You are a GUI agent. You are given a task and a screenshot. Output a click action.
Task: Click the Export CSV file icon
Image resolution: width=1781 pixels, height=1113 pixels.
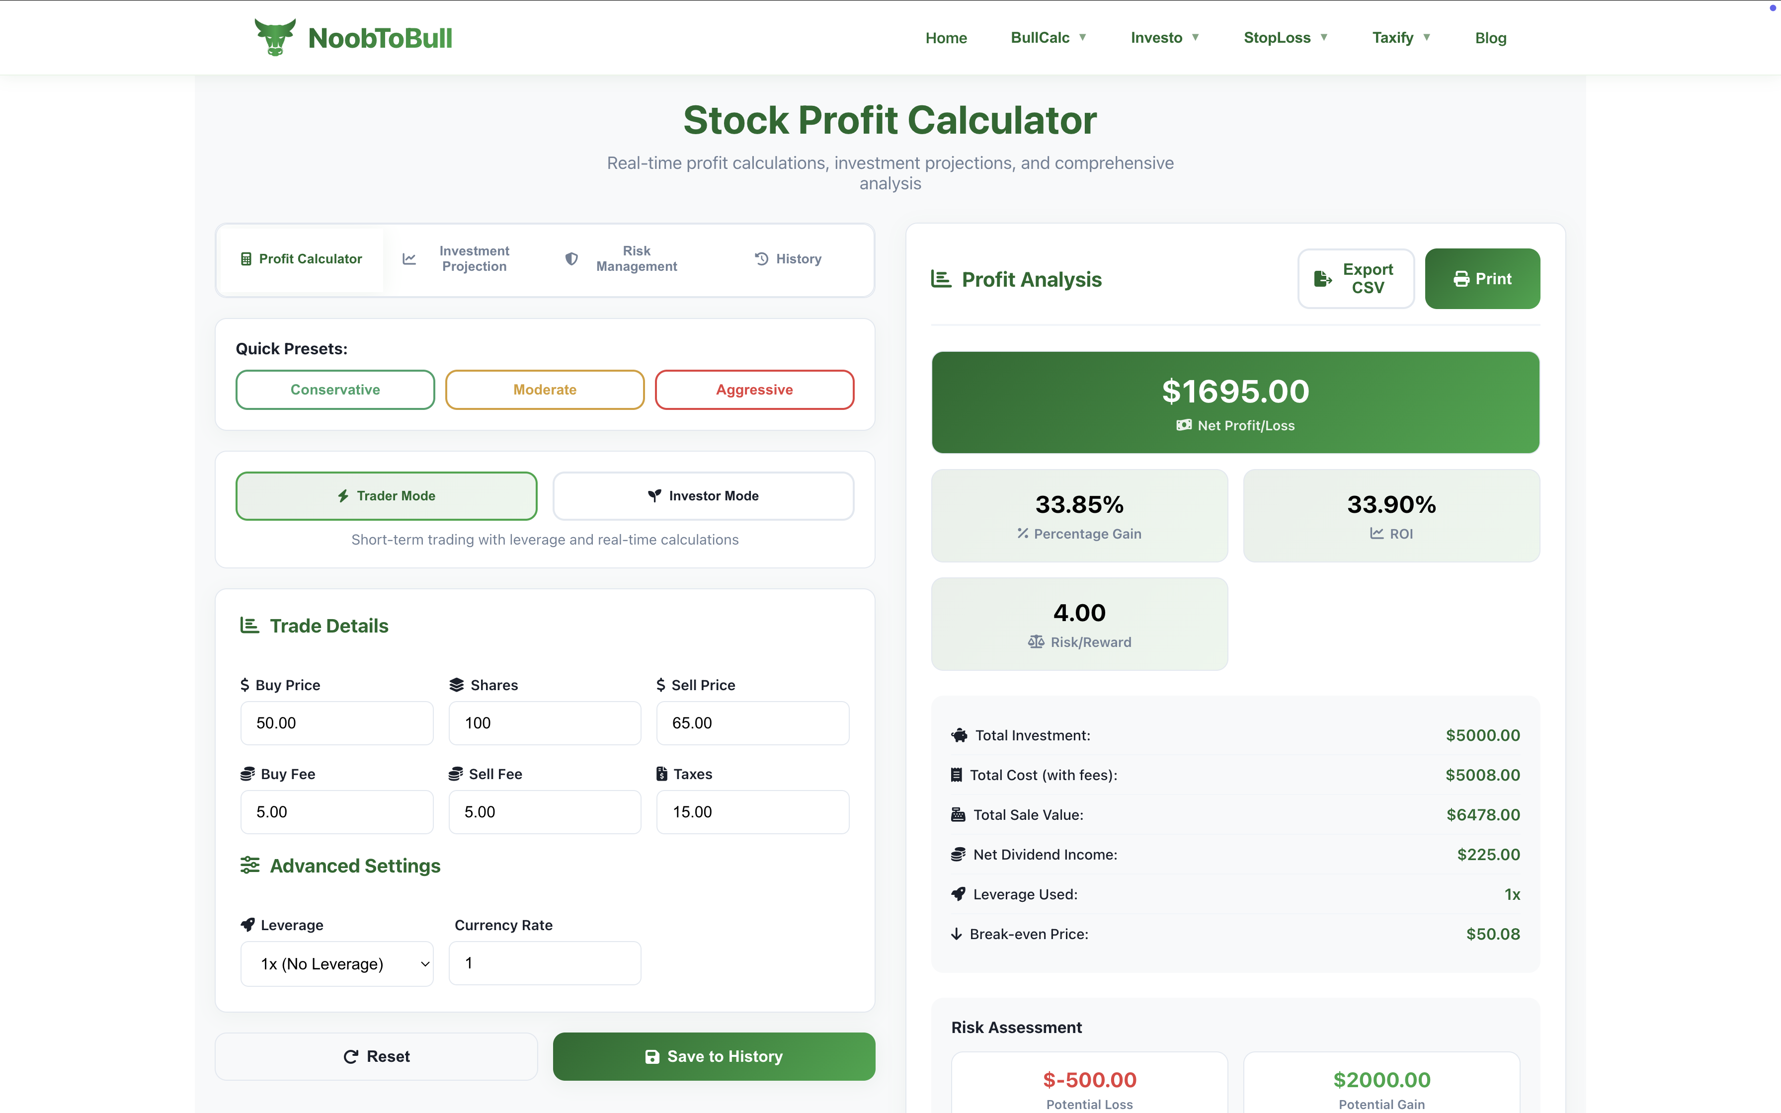(1323, 278)
